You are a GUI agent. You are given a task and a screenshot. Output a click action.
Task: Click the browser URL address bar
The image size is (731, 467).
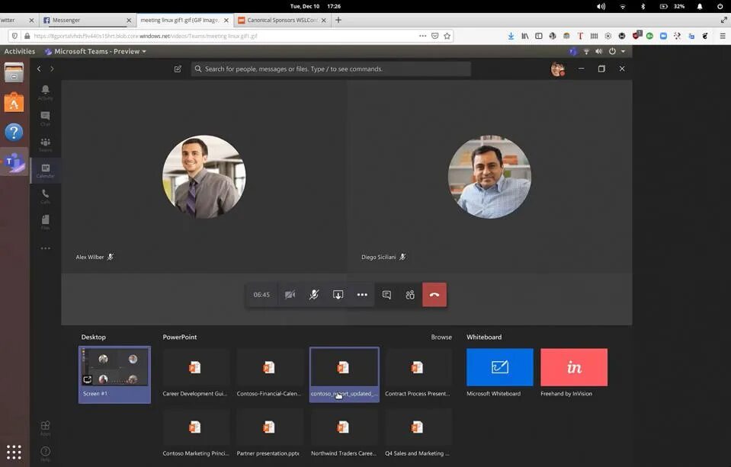[x=224, y=36]
